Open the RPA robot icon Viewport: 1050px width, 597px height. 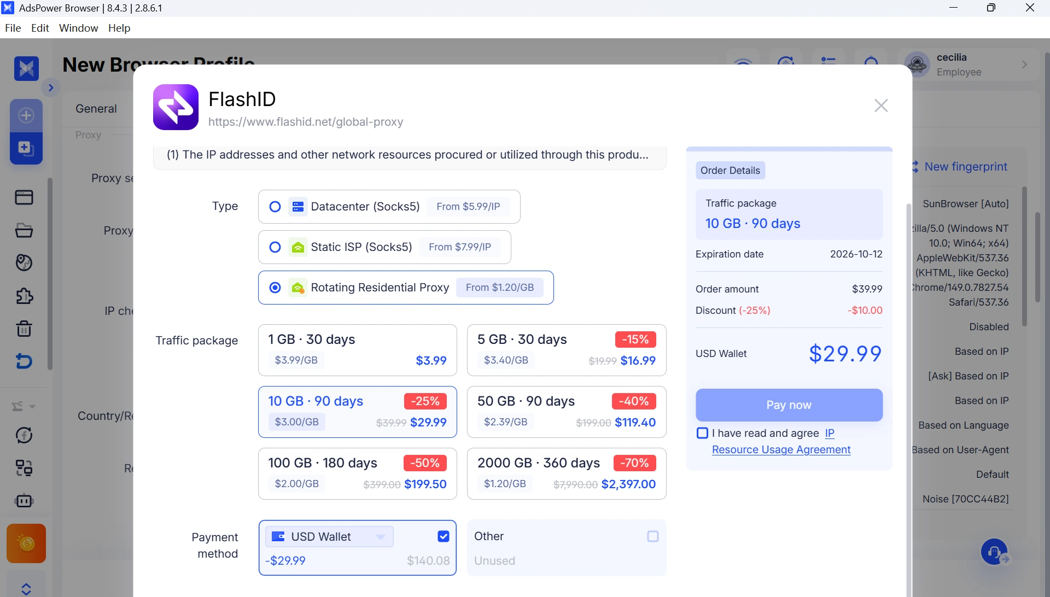(24, 501)
